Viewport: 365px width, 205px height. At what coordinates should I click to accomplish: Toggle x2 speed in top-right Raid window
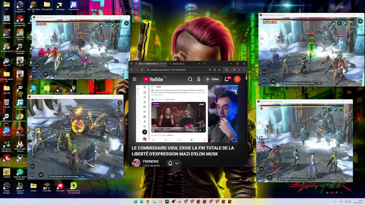[273, 81]
